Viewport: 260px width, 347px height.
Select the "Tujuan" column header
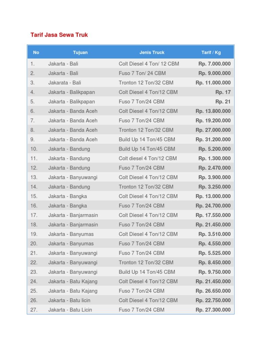(x=80, y=53)
